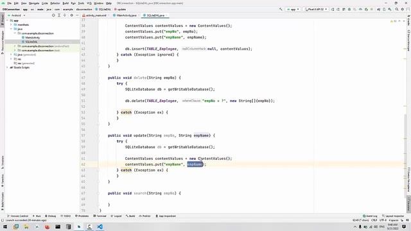The height and width of the screenshot is (231, 411).
Task: Open the TODO tool window
Action: (66, 216)
